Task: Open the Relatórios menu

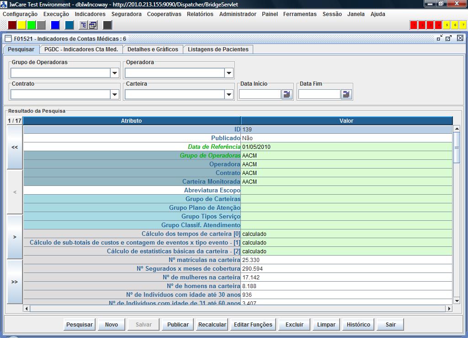Action: click(x=200, y=14)
